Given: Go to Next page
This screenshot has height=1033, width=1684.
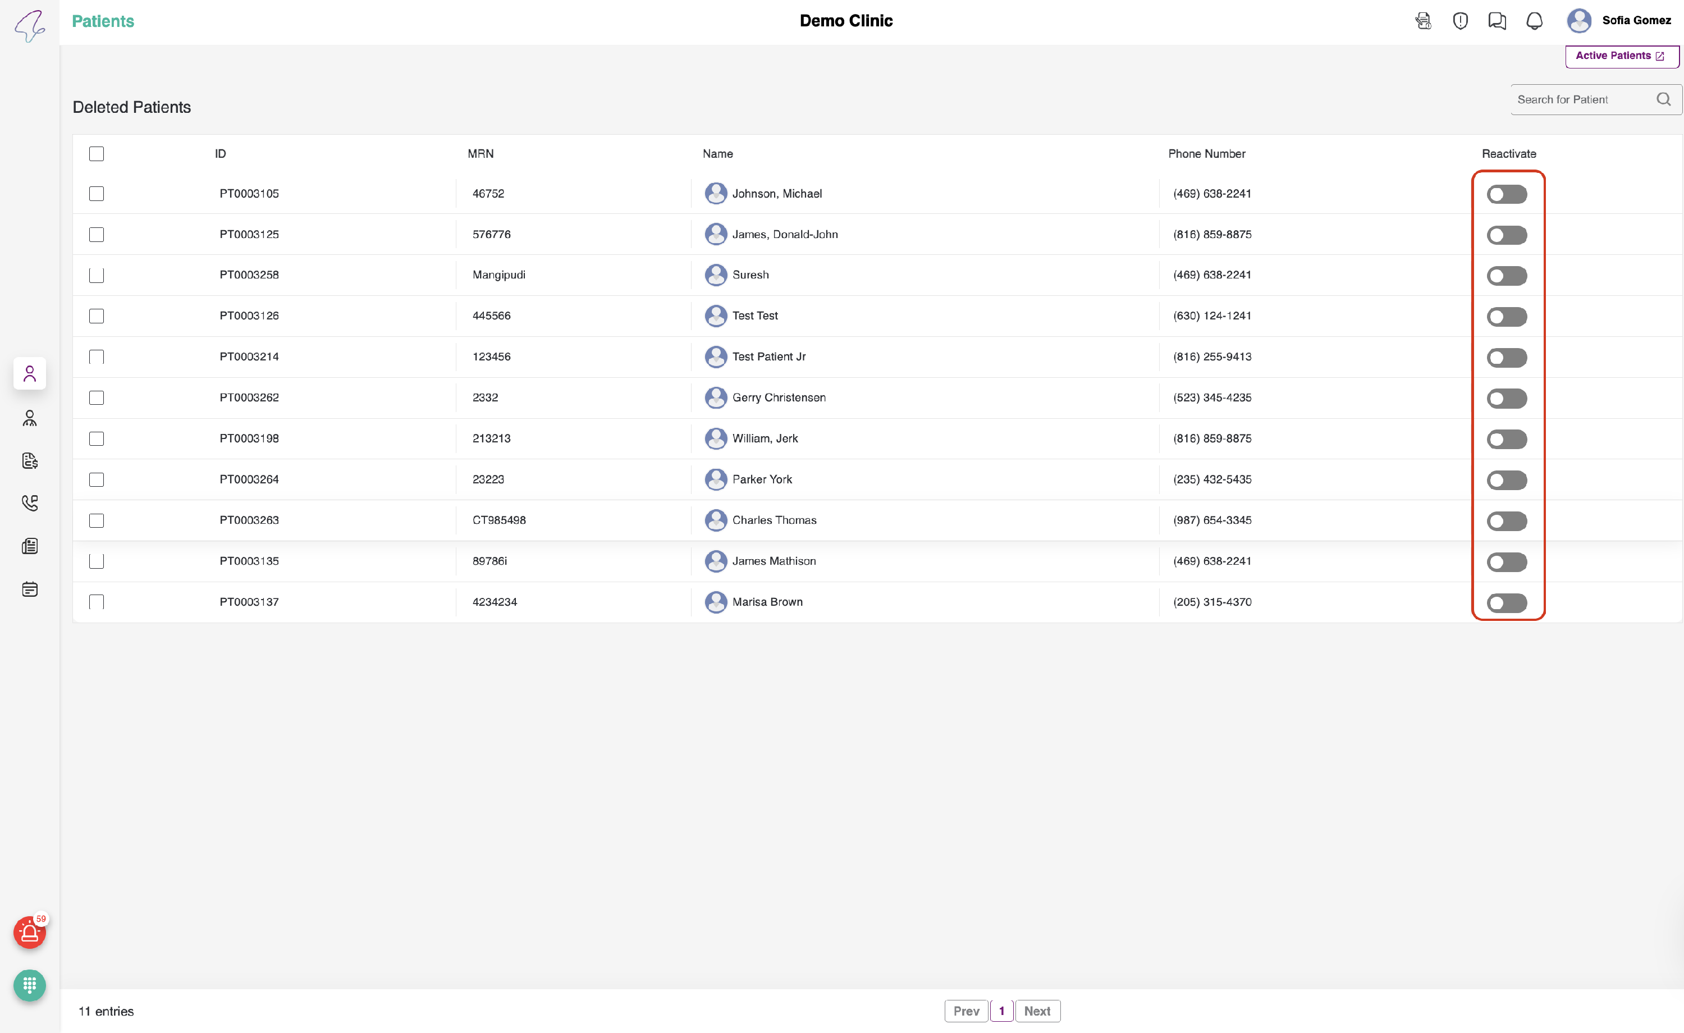Looking at the screenshot, I should click(1037, 1011).
